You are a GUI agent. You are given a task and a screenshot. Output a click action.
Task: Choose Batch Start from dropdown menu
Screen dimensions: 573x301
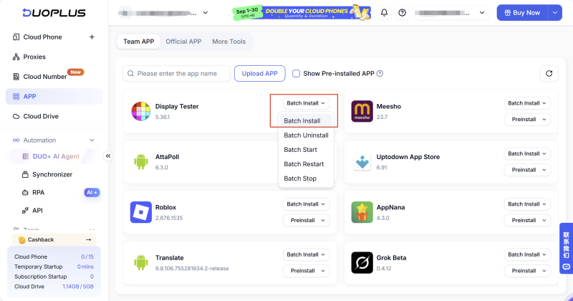point(306,150)
